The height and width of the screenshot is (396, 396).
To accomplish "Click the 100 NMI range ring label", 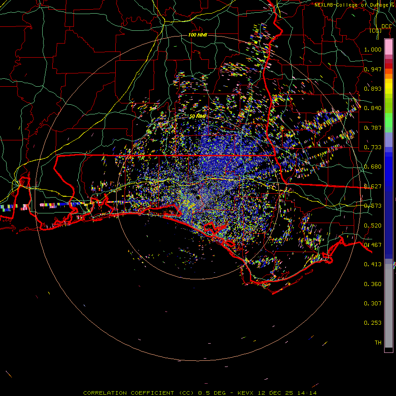I will [198, 35].
